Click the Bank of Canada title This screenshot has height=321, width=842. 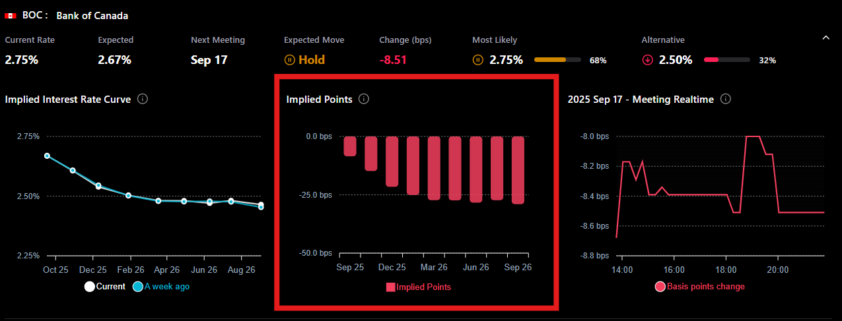[92, 15]
